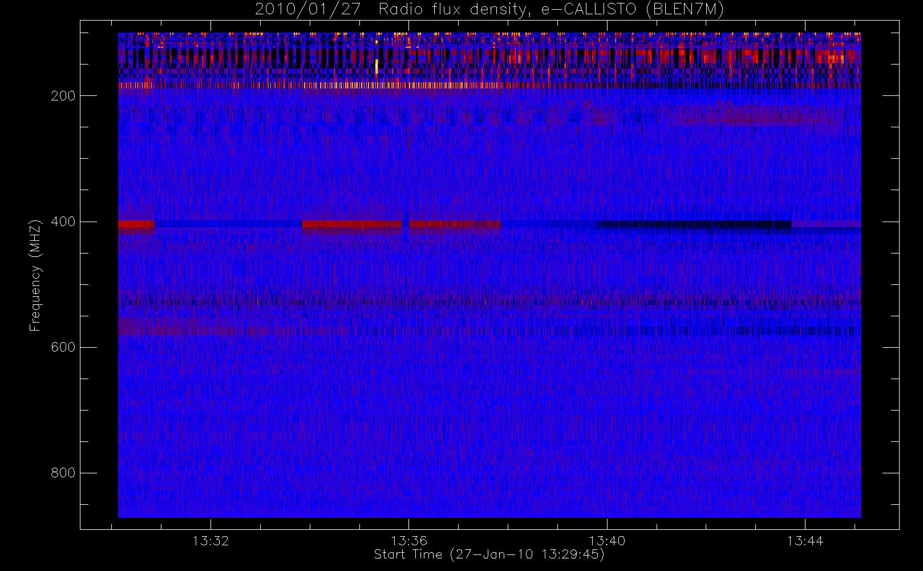Select the 'Start Time (27-Jan-10 13:29:45)' label

coord(489,554)
